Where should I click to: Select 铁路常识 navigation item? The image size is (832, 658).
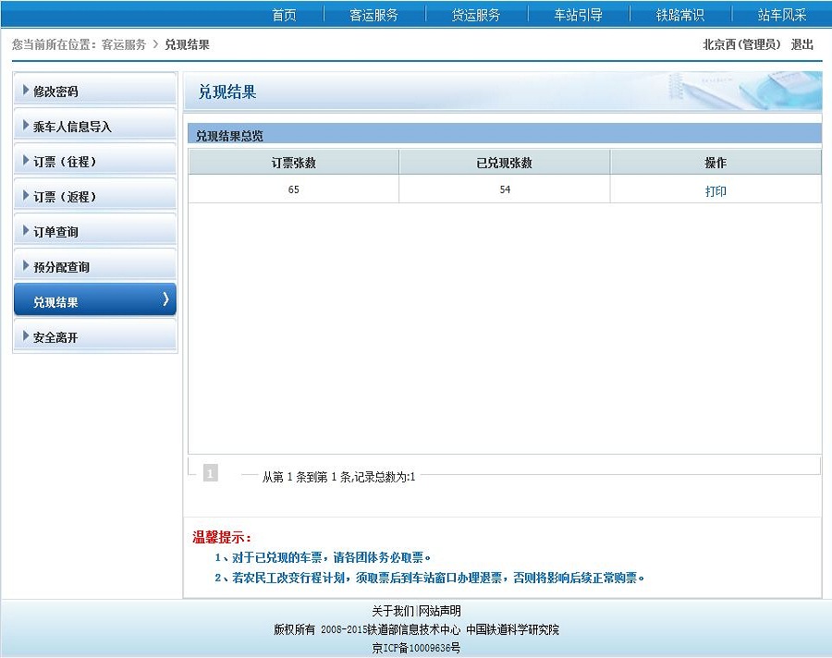(x=679, y=15)
